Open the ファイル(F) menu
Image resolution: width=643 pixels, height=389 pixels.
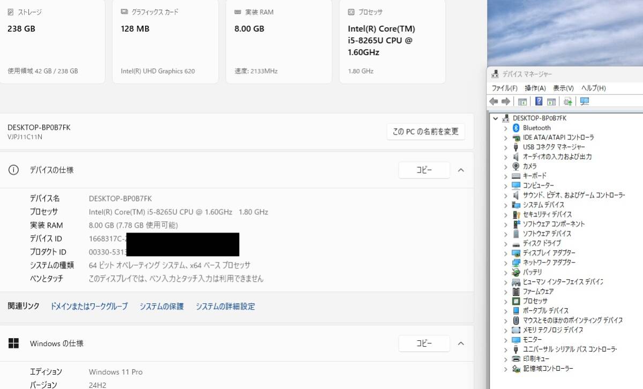[505, 88]
